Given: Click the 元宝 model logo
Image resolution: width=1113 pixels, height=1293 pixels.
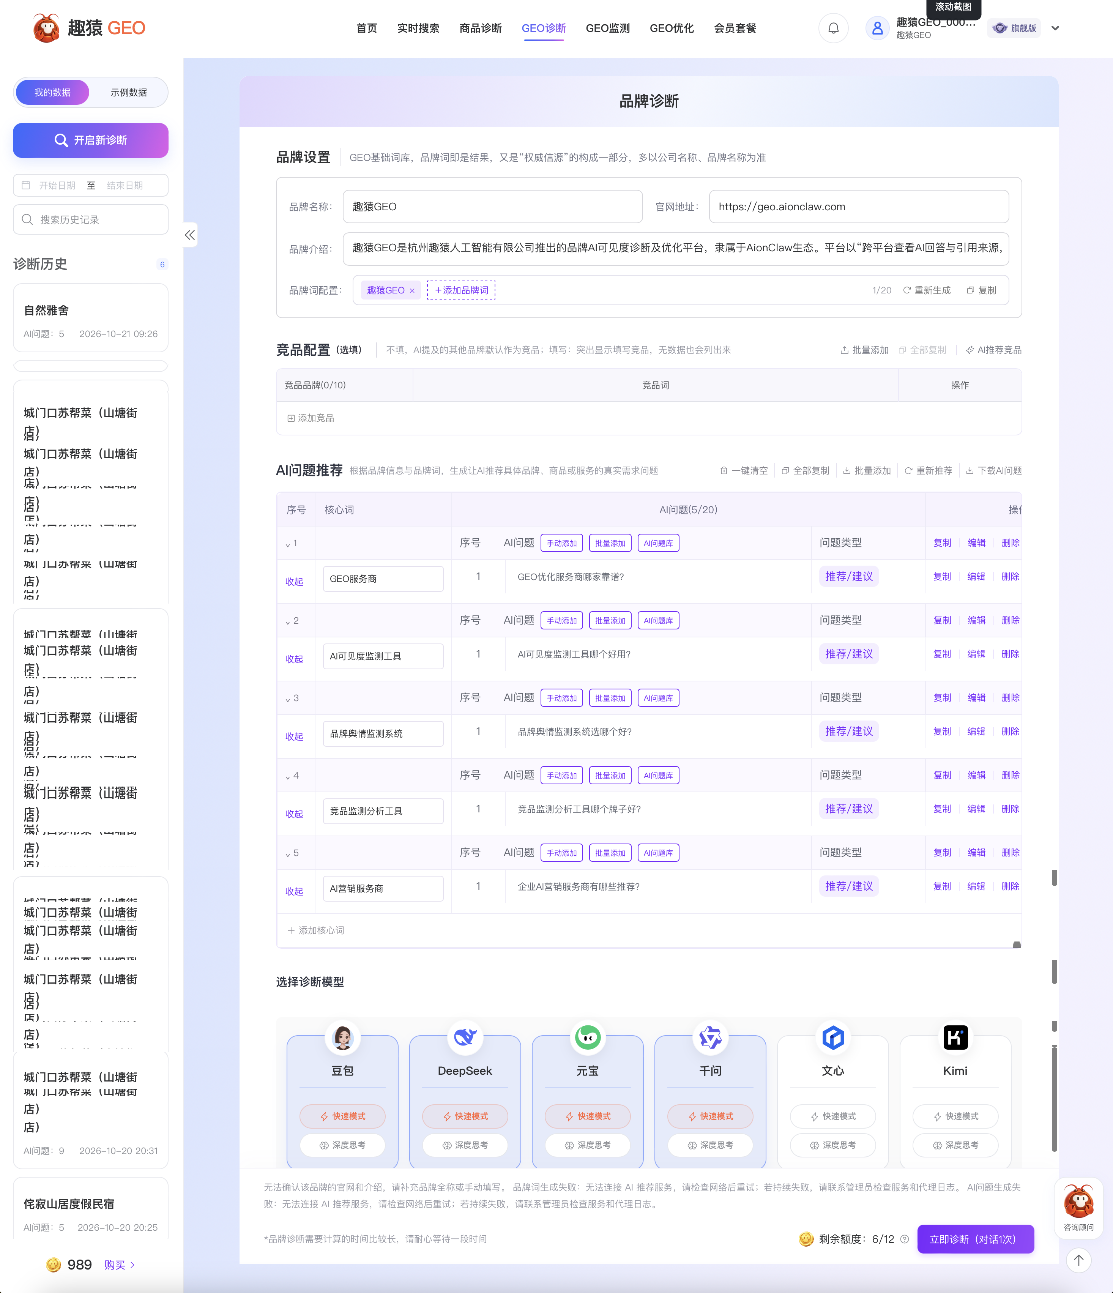Looking at the screenshot, I should click(587, 1038).
